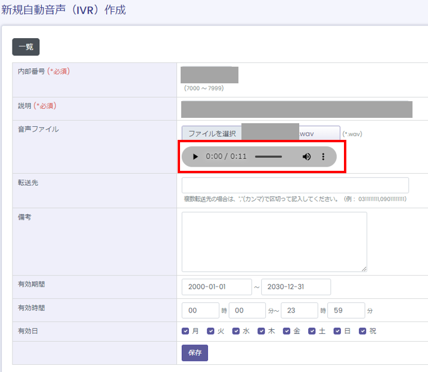The height and width of the screenshot is (372, 428).
Task: Click inside the 備考 remarks textarea
Action: [x=274, y=242]
